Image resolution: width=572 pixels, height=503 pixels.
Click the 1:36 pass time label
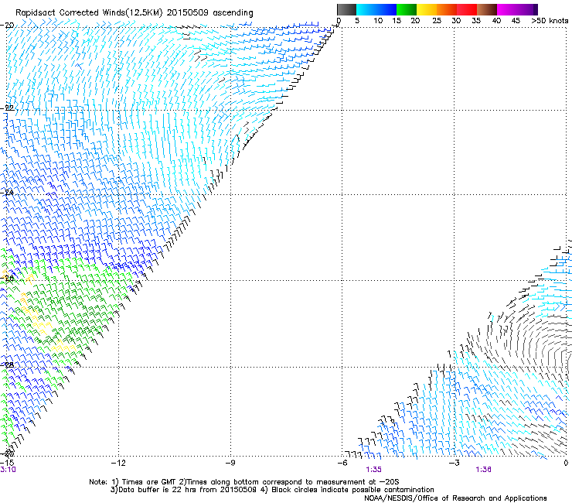483,470
